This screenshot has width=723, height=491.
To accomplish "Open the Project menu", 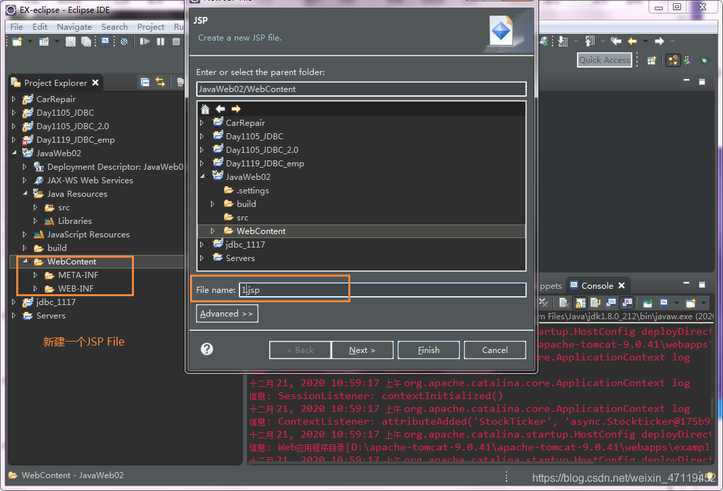I will coord(151,27).
